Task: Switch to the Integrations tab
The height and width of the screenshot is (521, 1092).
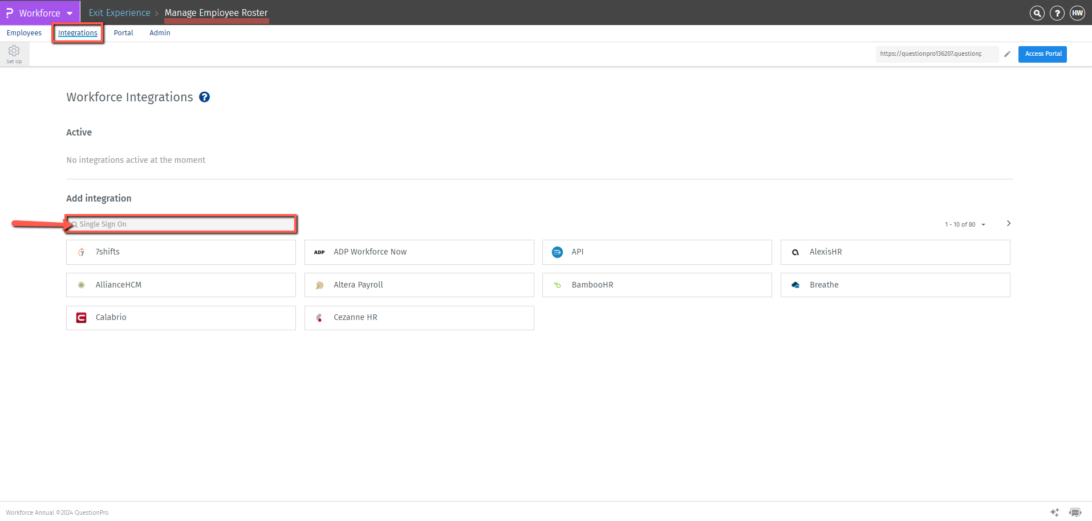Action: pos(78,33)
